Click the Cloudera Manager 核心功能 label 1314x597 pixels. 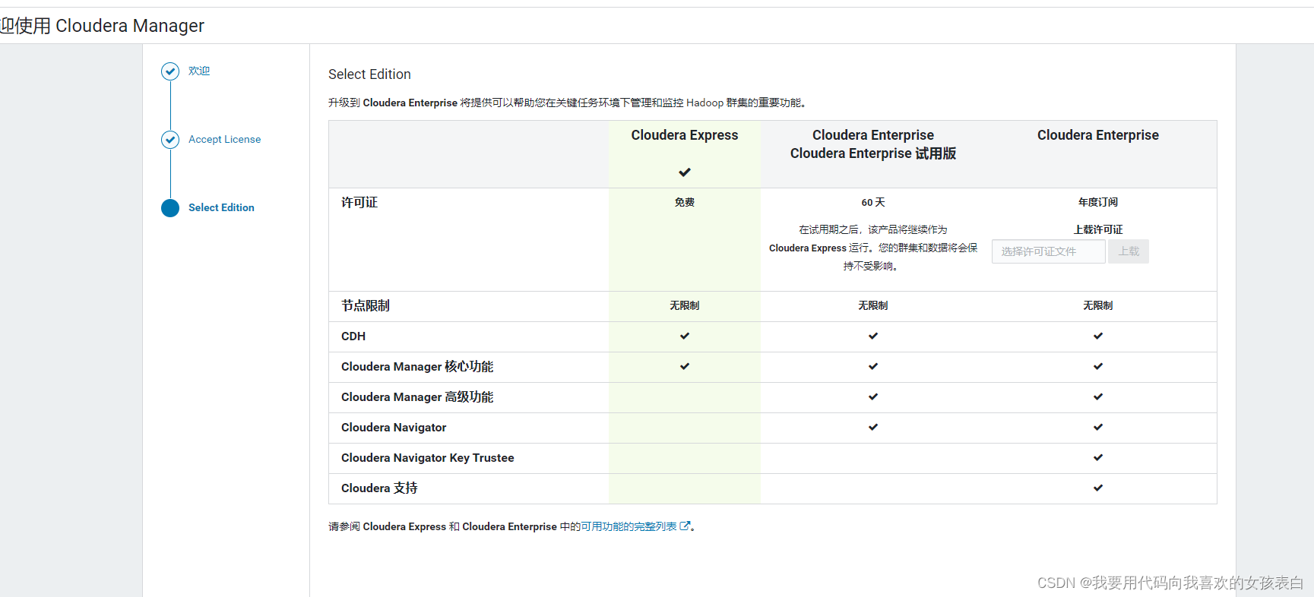pyautogui.click(x=417, y=366)
